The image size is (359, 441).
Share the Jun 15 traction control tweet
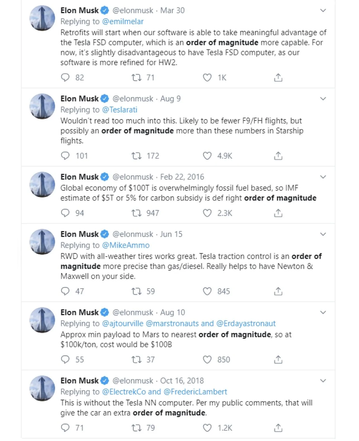point(278,291)
